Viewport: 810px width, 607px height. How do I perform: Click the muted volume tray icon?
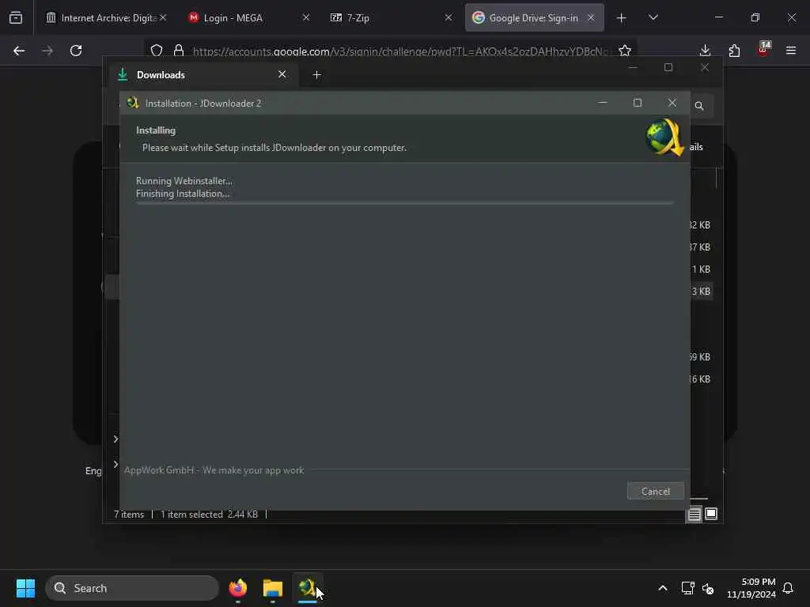[x=708, y=588]
